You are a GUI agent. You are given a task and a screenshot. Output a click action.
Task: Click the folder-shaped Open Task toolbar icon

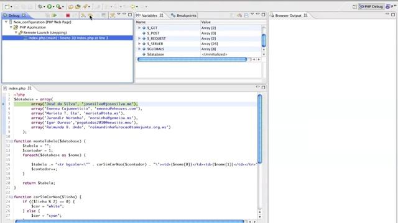click(78, 7)
